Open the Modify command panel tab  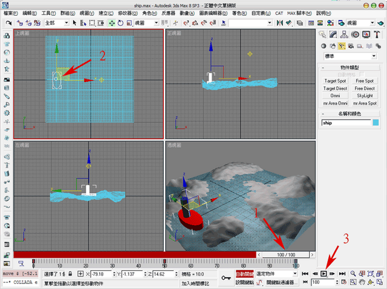[x=333, y=34]
